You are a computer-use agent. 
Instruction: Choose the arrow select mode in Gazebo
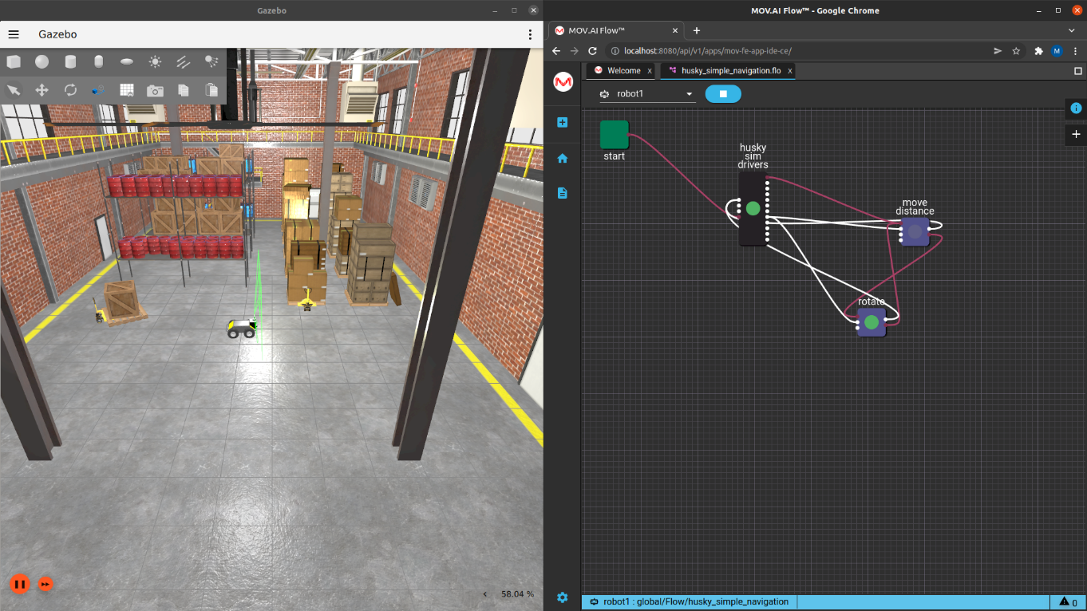coord(14,90)
